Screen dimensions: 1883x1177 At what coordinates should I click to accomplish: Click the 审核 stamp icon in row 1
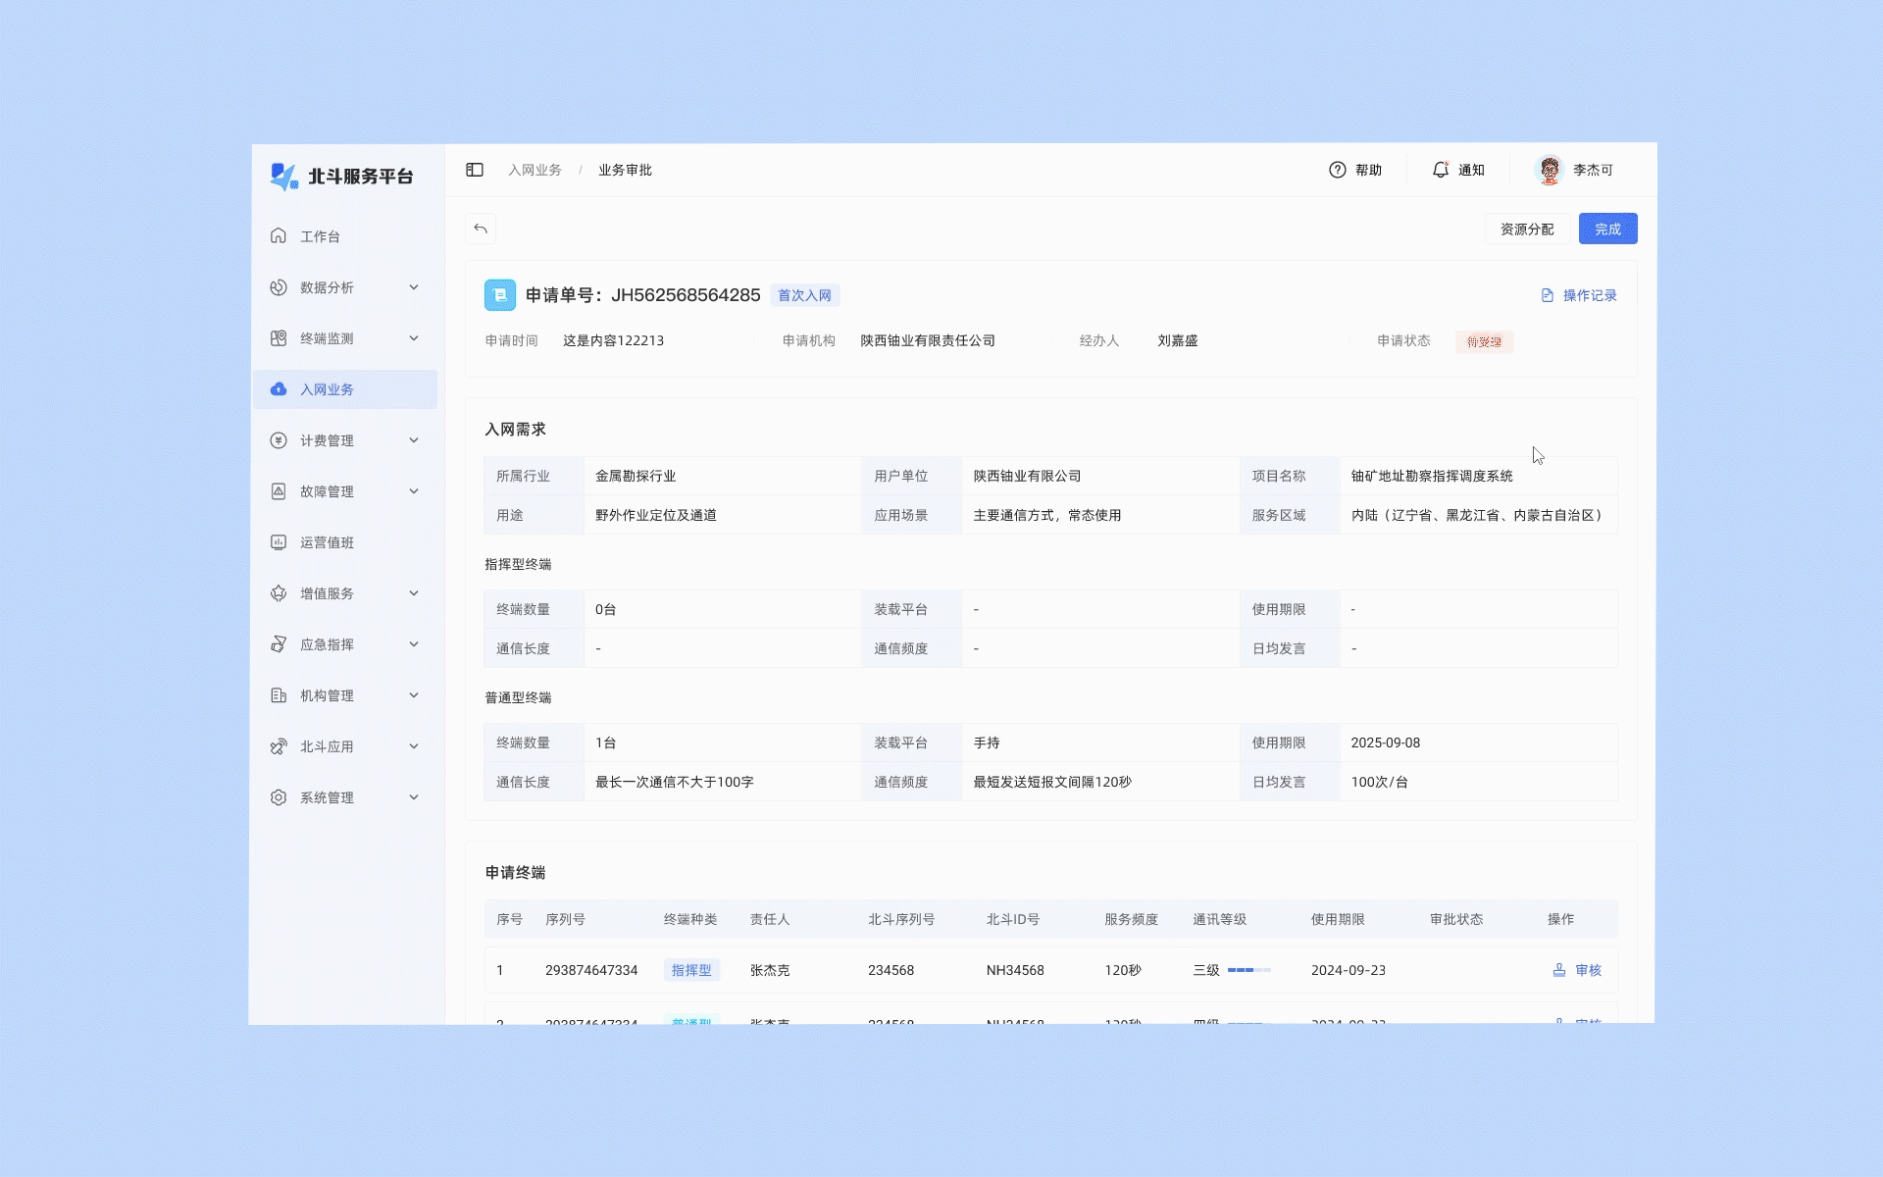[x=1559, y=970]
